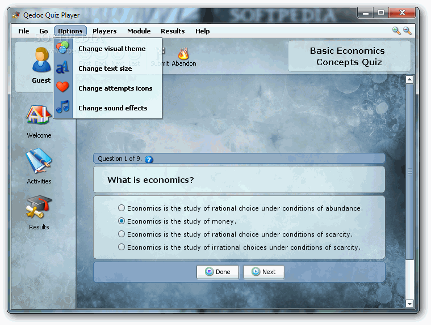Choose Change attempts icons
This screenshot has height=325, width=431.
(x=108, y=88)
